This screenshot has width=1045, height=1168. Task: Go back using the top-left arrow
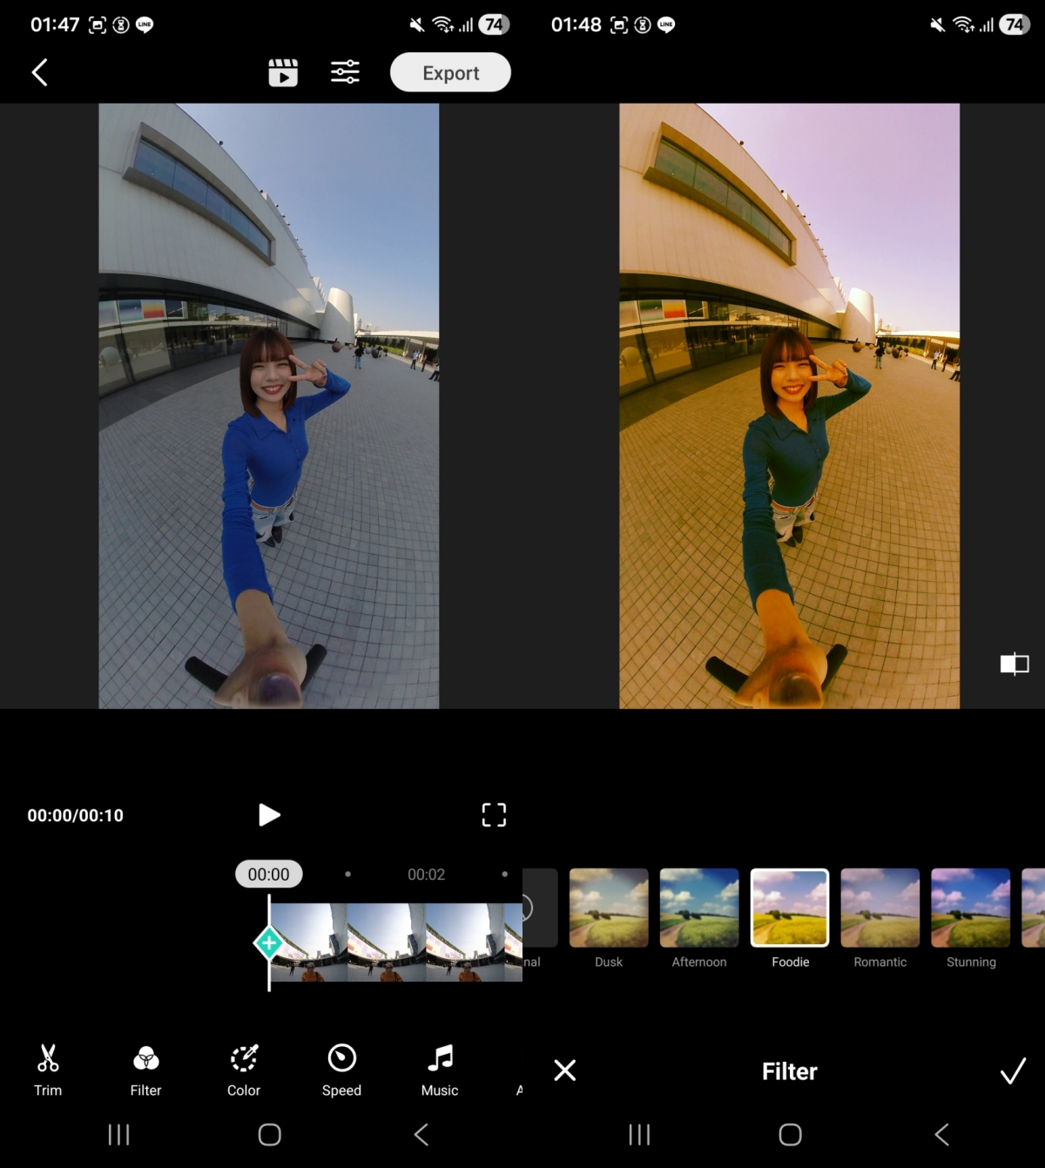40,72
